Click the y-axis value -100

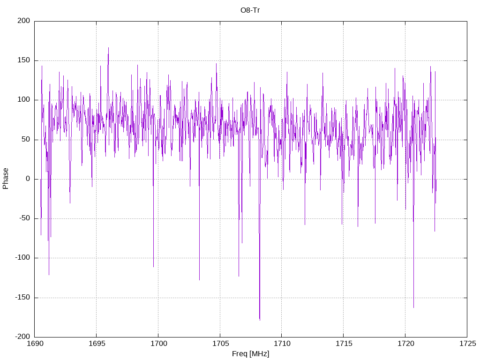click(x=22, y=258)
